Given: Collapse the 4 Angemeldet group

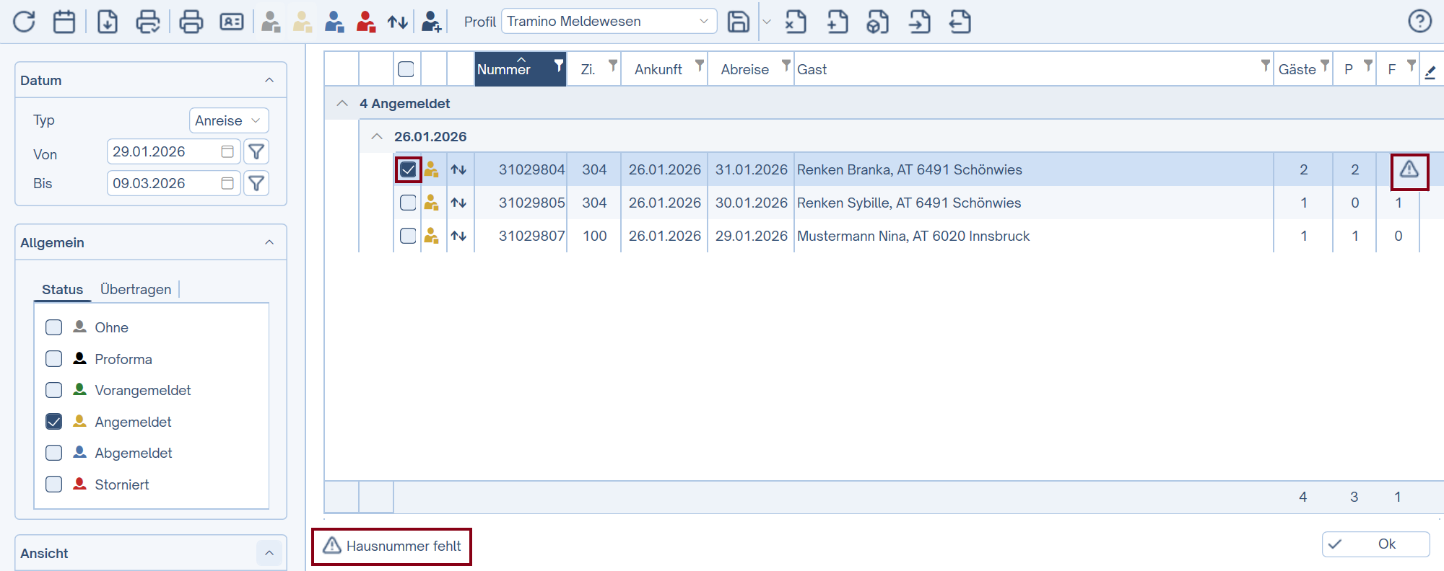Looking at the screenshot, I should [342, 104].
